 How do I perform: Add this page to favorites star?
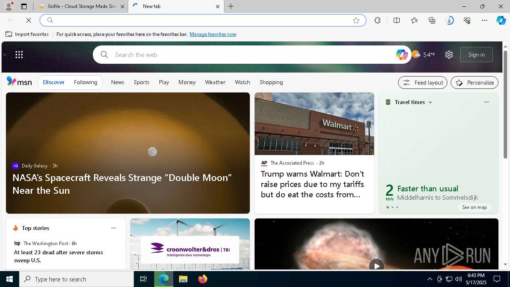(x=356, y=20)
